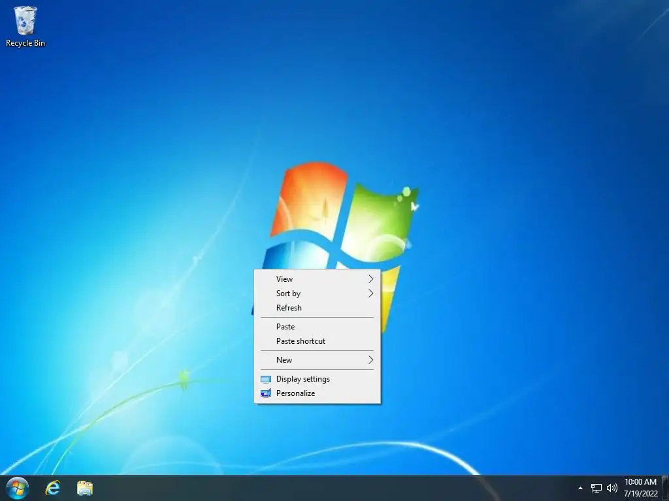Open File Explorer from the taskbar
The image size is (669, 501).
[x=85, y=488]
